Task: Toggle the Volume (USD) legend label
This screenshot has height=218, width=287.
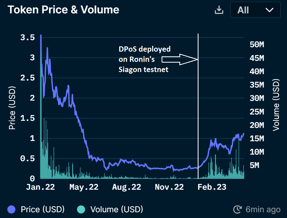Action: 117,209
